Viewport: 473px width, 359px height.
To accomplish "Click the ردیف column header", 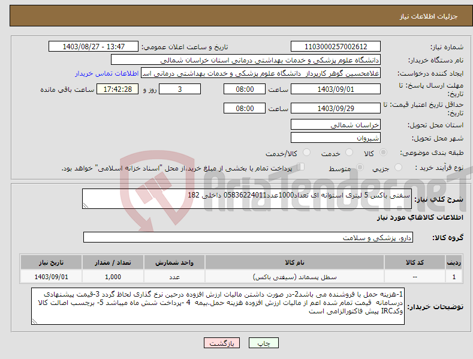I will click(454, 262).
